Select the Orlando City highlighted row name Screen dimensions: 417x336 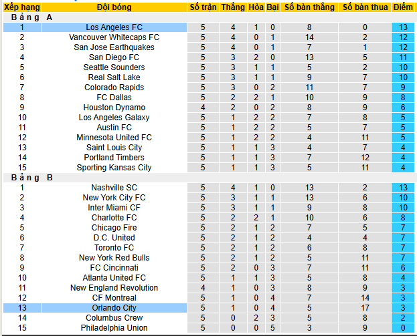(114, 308)
